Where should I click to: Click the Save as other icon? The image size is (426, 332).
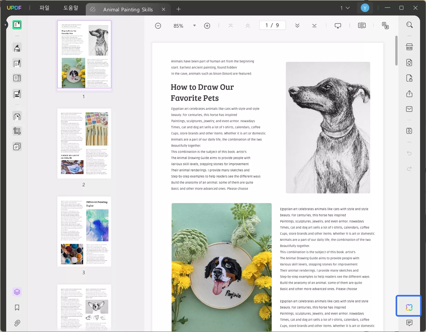409,131
